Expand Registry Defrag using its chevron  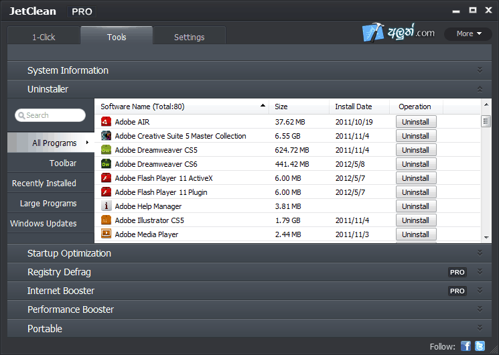[480, 272]
